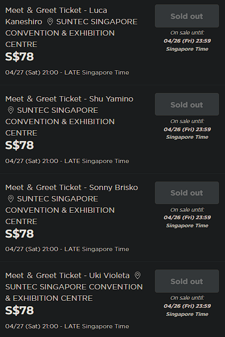Image resolution: width=225 pixels, height=337 pixels.
Task: Click event time under Shu Yamino ticket
Action: pos(67,161)
